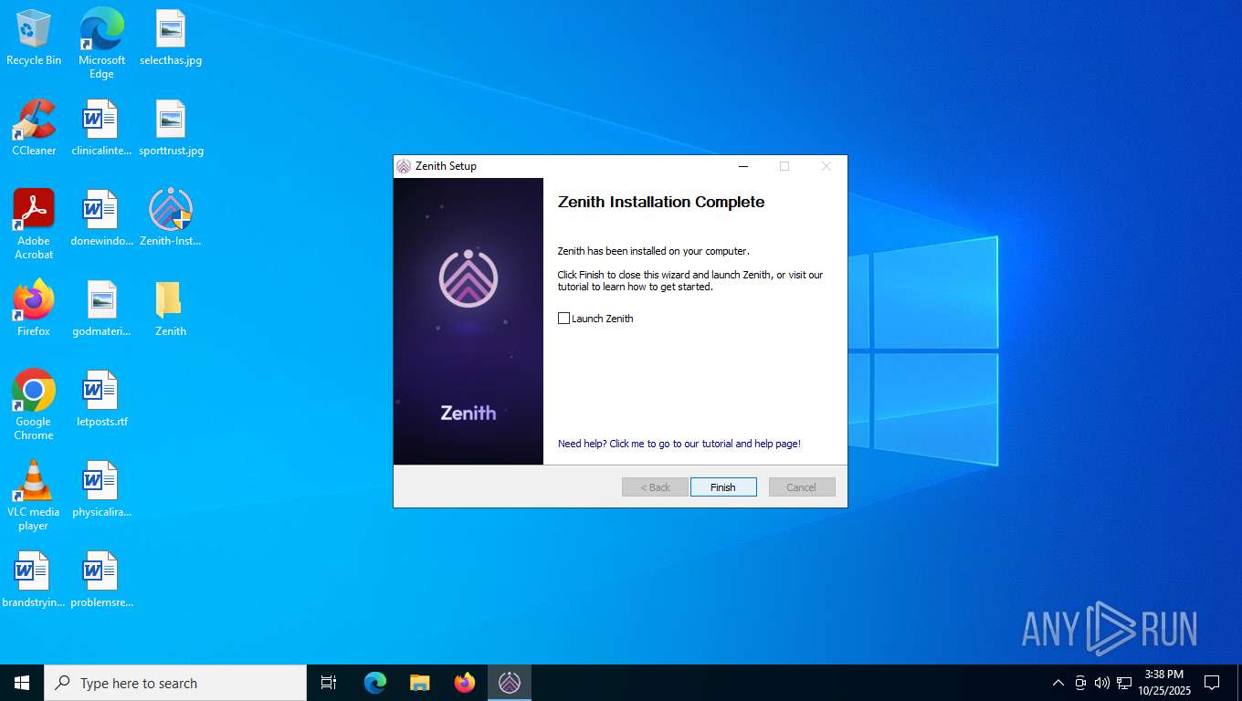
Task: Select the Adobe Acrobat desktop shortcut
Action: pyautogui.click(x=34, y=225)
